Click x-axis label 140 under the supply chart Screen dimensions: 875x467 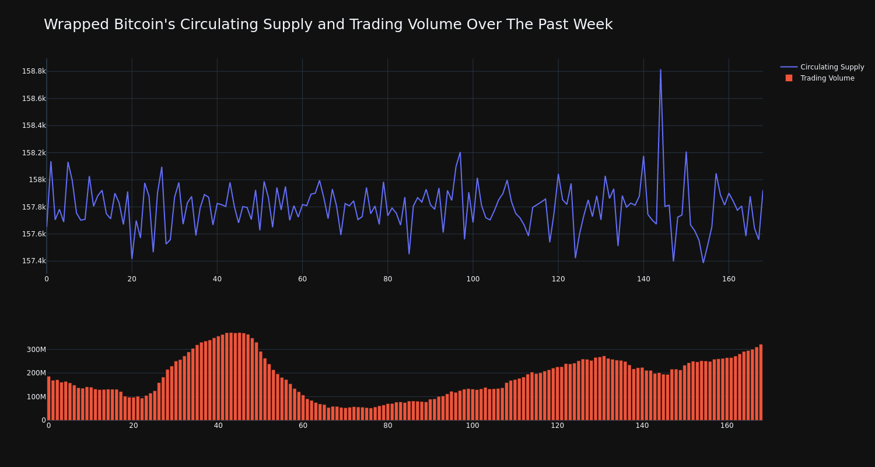pos(643,279)
